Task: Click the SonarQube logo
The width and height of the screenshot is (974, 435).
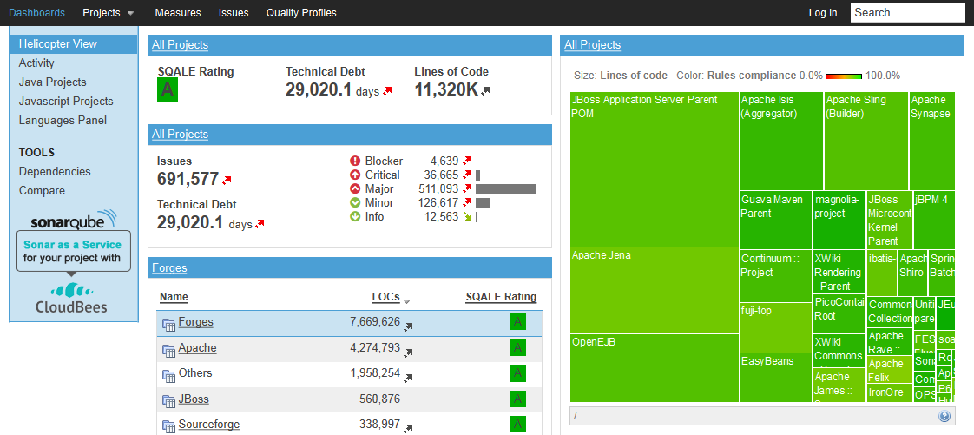Action: pyautogui.click(x=73, y=220)
